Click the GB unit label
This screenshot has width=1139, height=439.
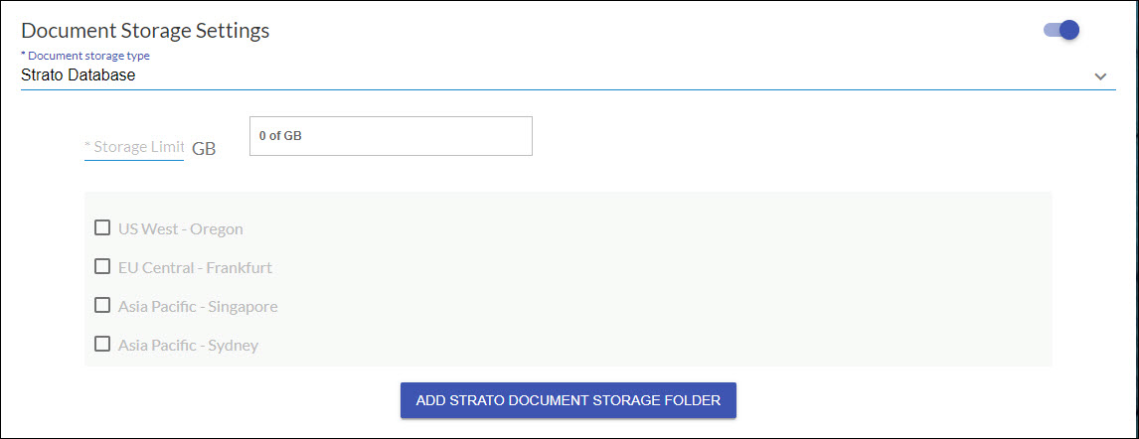click(x=204, y=148)
